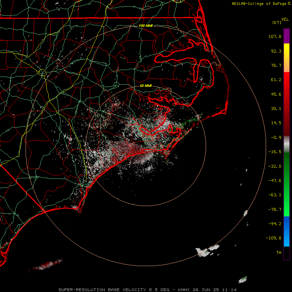292x292 pixels.
Task: Click the -16.5 legend value
Action: [275, 152]
